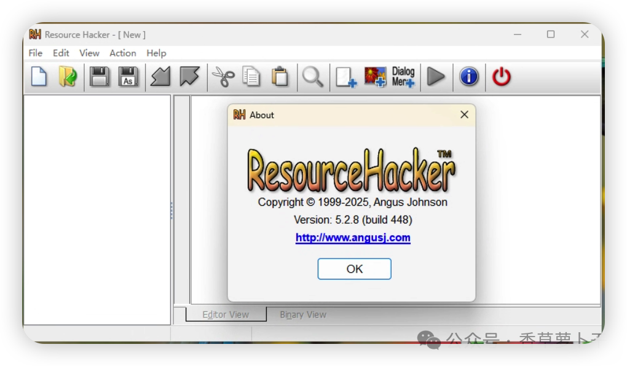Copy using the two-pages icon
Image resolution: width=627 pixels, height=366 pixels.
click(251, 77)
